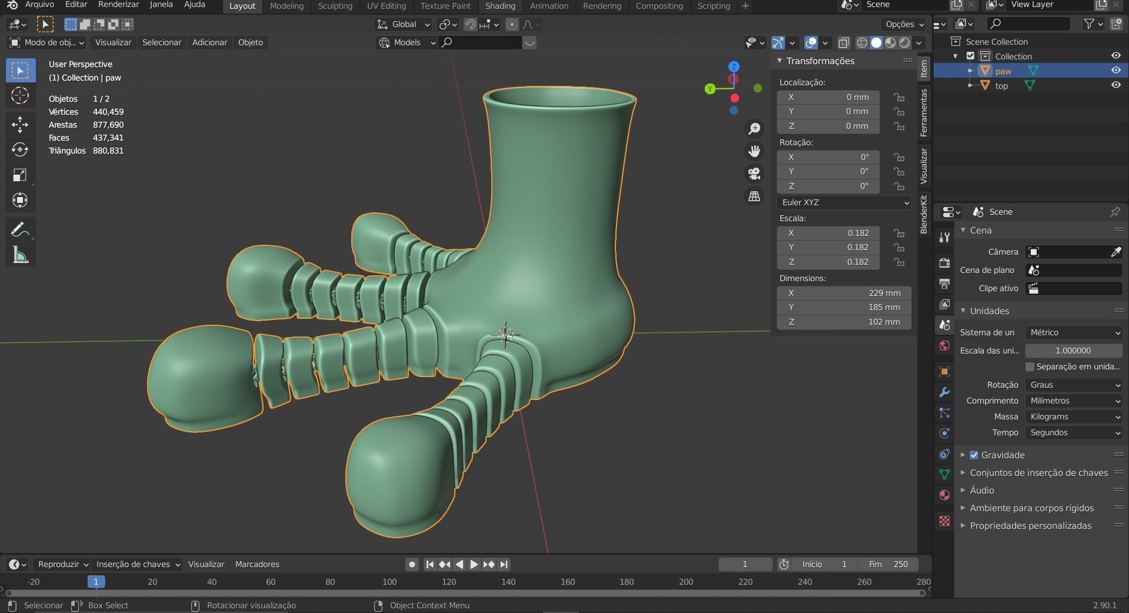This screenshot has width=1129, height=613.
Task: Open the Reproduzir playback menu button
Action: (x=63, y=564)
